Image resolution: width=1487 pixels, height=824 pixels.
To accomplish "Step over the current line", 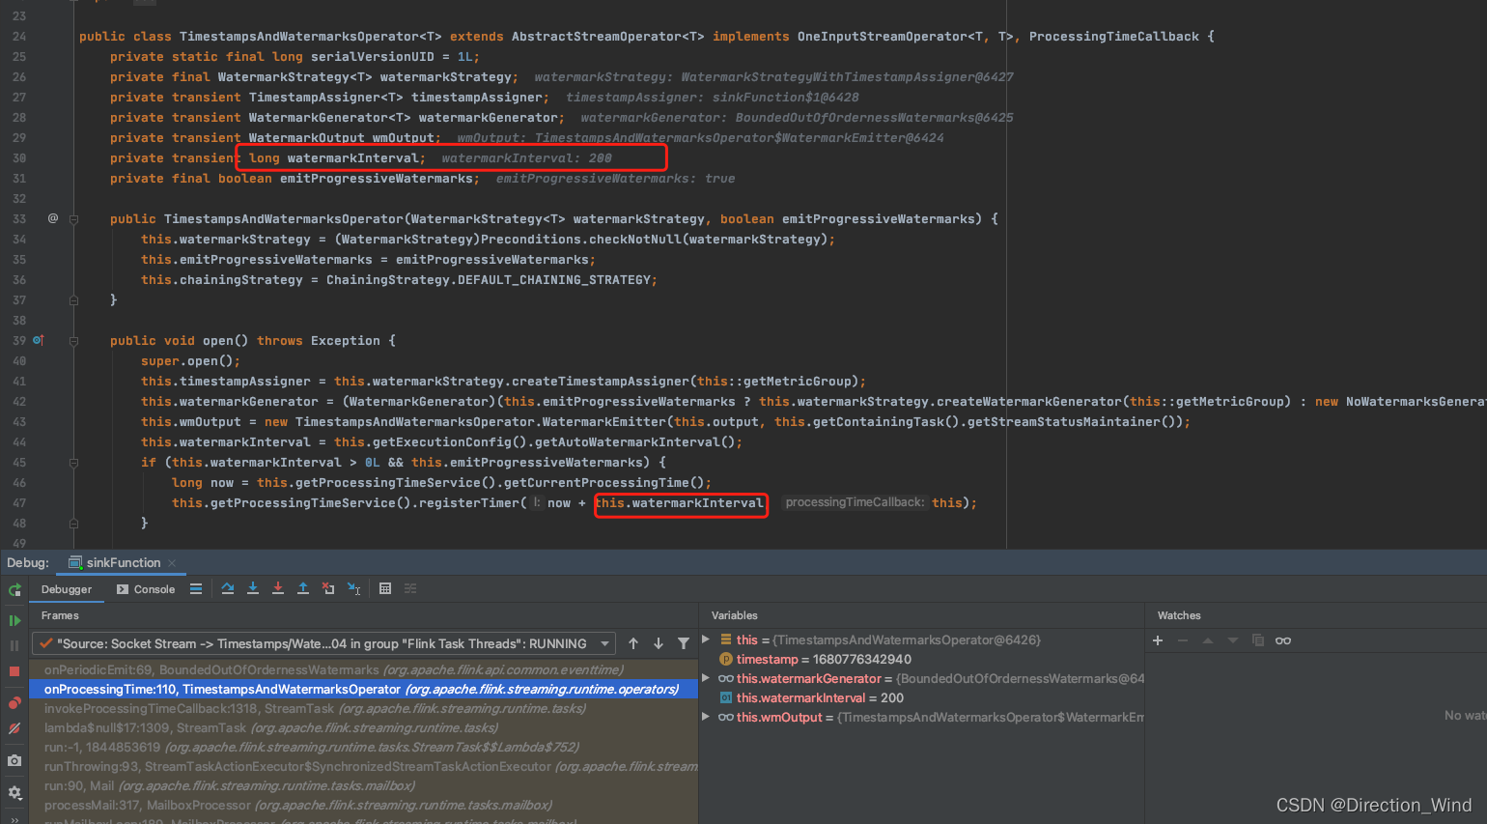I will [x=228, y=588].
